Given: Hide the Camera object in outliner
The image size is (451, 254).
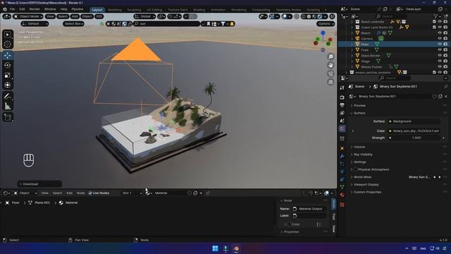Looking at the screenshot, I should point(440,38).
